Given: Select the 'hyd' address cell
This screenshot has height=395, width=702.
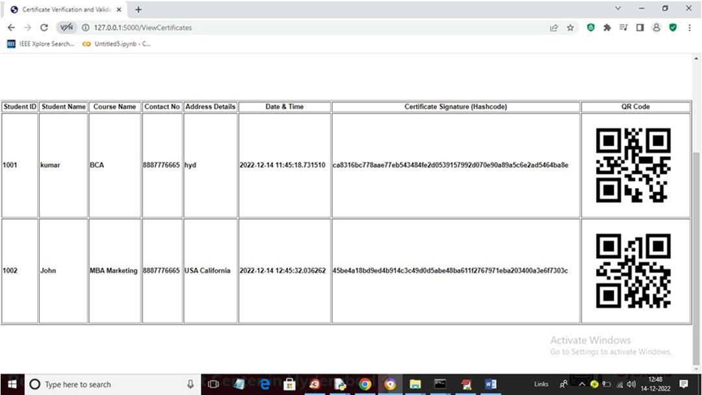Looking at the screenshot, I should tap(211, 165).
